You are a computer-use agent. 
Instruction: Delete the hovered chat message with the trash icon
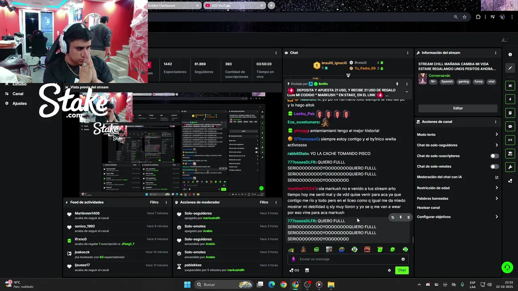(x=408, y=217)
